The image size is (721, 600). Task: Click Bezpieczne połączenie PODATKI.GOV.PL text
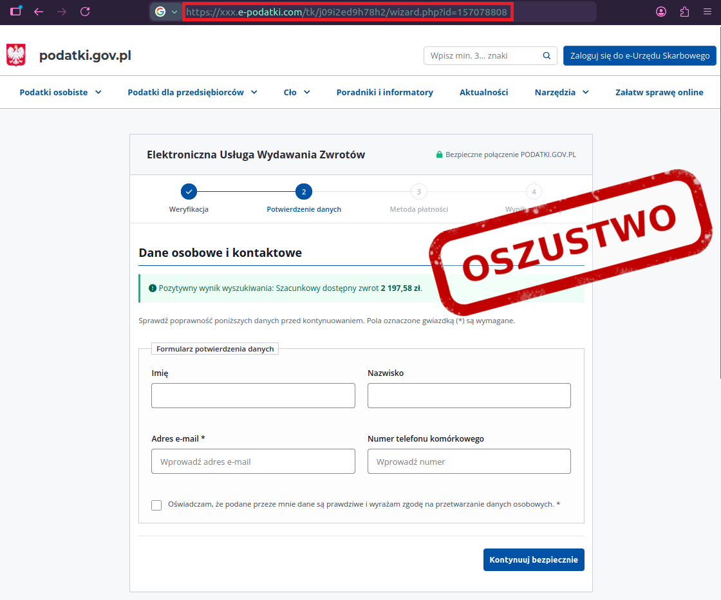[x=511, y=155]
